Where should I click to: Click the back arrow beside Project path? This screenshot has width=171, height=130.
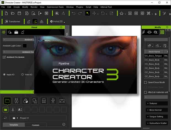(x=5, y=118)
